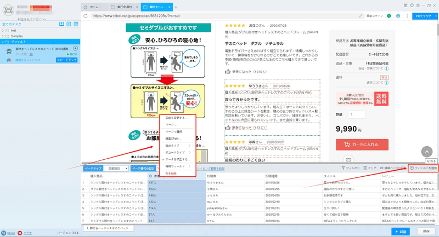The height and width of the screenshot is (237, 439).
Task: Click the bottom task tab 脚付きヘッドレスすのこベッド
Action: [x=109, y=228]
